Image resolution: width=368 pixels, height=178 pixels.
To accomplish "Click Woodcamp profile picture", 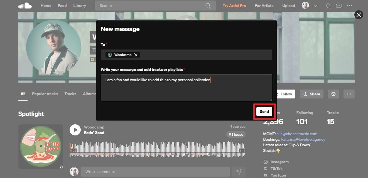I will click(53, 47).
